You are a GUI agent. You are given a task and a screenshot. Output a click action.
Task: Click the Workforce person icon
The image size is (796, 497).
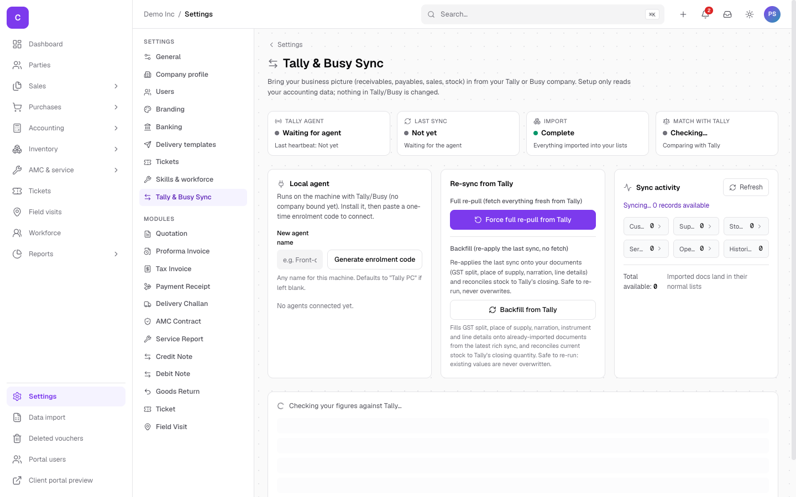coord(17,233)
